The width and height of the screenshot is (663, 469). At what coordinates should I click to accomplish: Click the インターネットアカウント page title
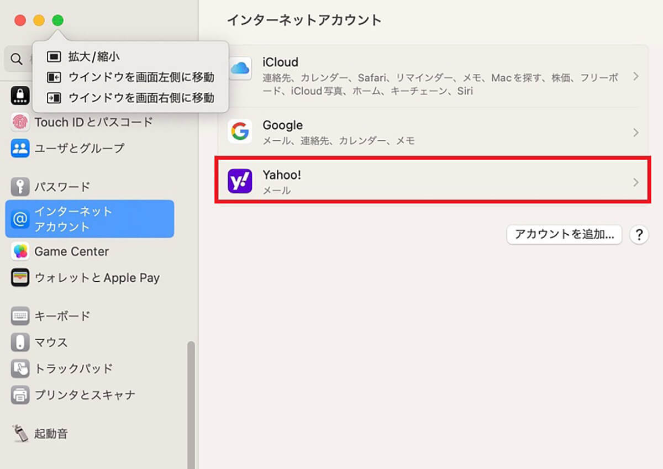[304, 20]
